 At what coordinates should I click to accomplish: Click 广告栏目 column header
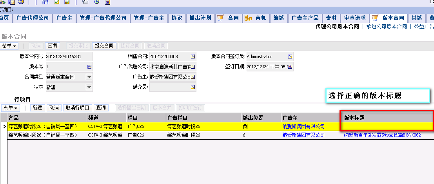(x=204, y=118)
